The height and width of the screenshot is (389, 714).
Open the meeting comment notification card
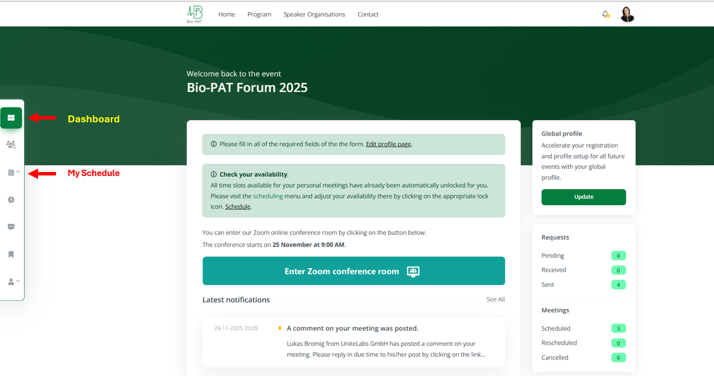click(x=353, y=342)
